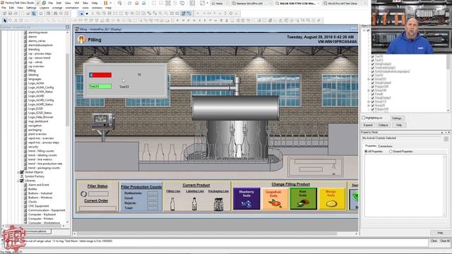Click the New blank page toolbar icon
452x254 pixels.
tap(23, 13)
